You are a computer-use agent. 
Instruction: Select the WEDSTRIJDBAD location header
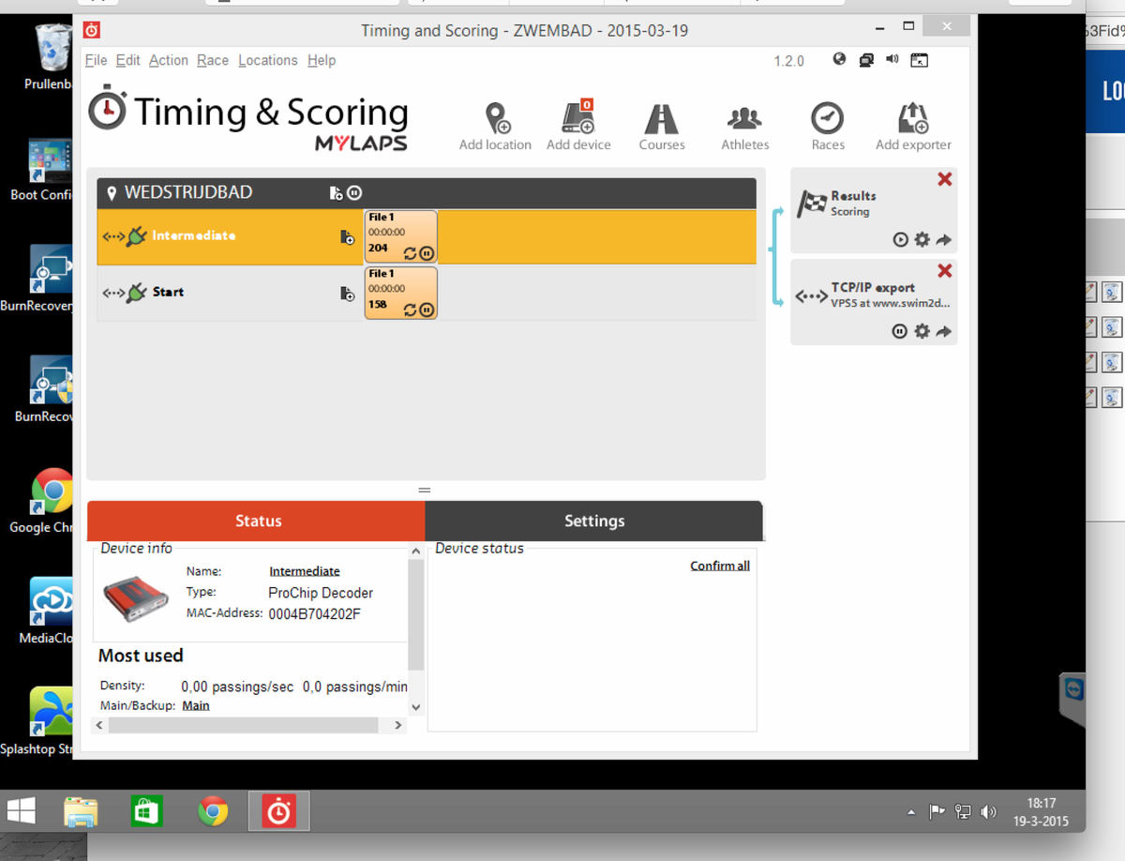coord(427,193)
